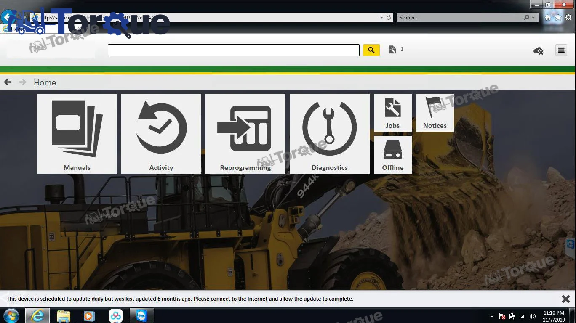Open the browser Favorites star
Viewport: 576px width, 323px height.
[558, 18]
